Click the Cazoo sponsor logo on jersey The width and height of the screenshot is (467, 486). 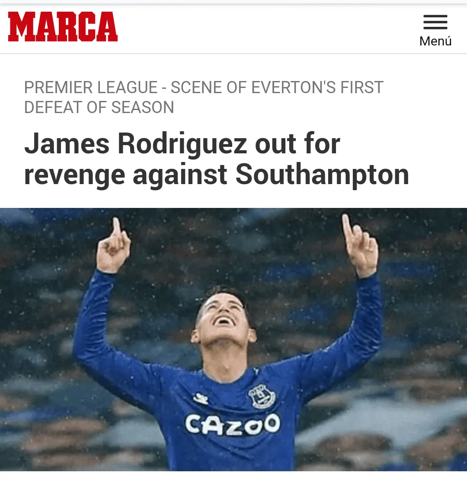click(233, 424)
